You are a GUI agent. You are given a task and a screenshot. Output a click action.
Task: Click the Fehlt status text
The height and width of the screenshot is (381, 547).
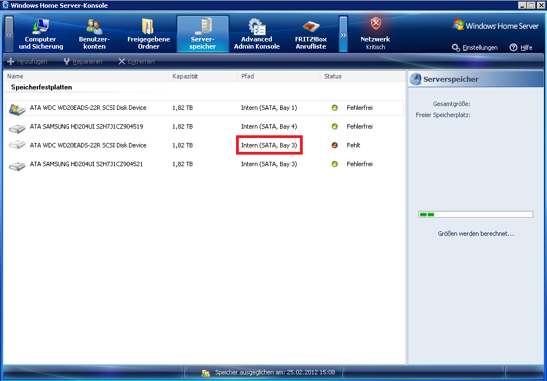click(353, 145)
